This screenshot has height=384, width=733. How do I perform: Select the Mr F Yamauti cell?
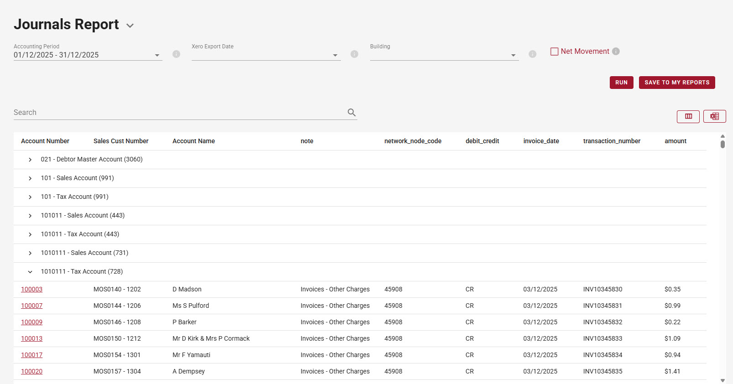191,355
